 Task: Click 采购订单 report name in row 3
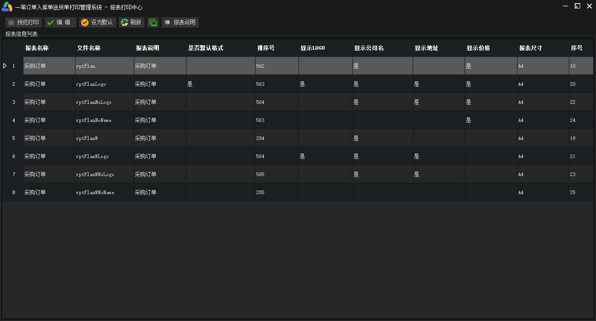click(49, 102)
